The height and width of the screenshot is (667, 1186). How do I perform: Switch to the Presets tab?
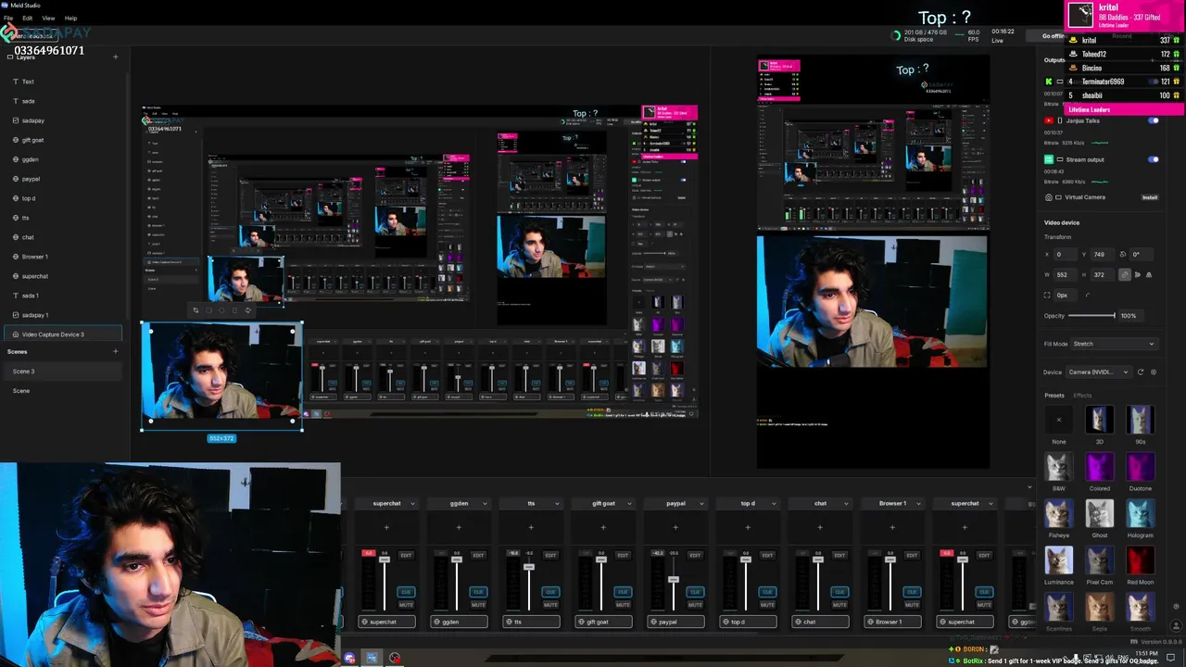tap(1054, 396)
